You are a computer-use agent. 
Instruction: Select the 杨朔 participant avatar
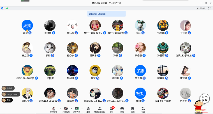pos(140,93)
